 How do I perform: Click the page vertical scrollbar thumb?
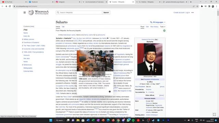tap(218, 13)
